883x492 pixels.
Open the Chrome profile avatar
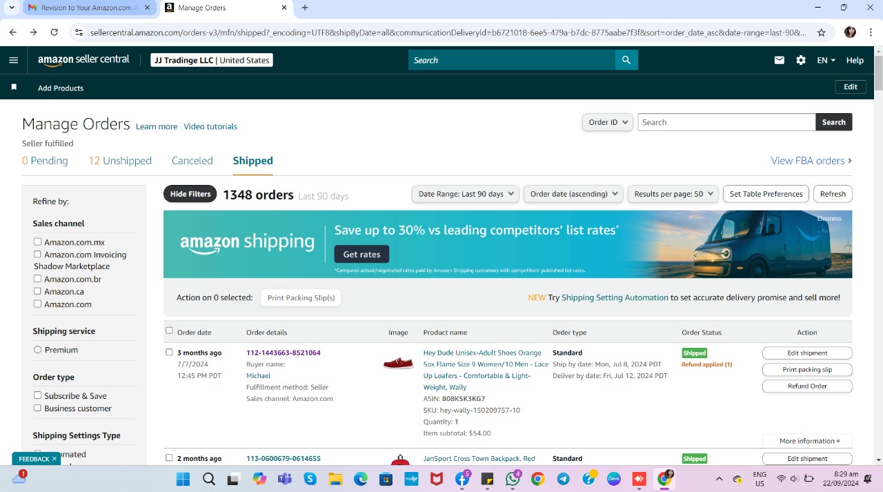click(850, 32)
